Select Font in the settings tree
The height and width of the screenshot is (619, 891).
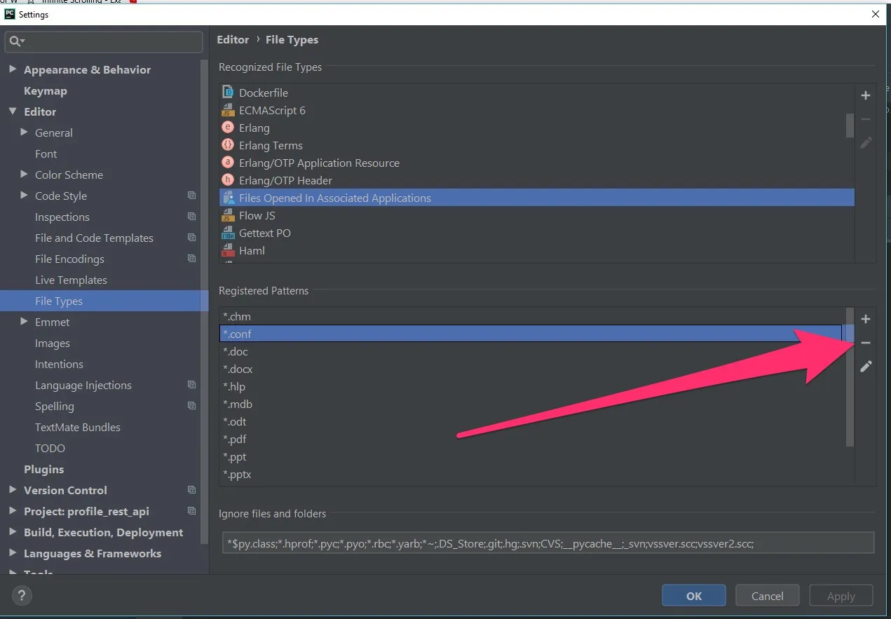click(x=46, y=154)
